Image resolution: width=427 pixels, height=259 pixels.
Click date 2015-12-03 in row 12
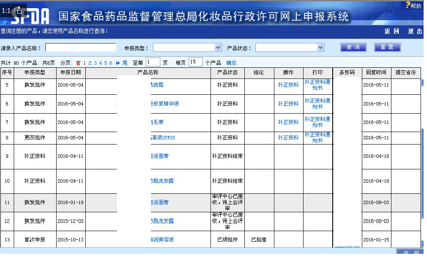click(71, 221)
